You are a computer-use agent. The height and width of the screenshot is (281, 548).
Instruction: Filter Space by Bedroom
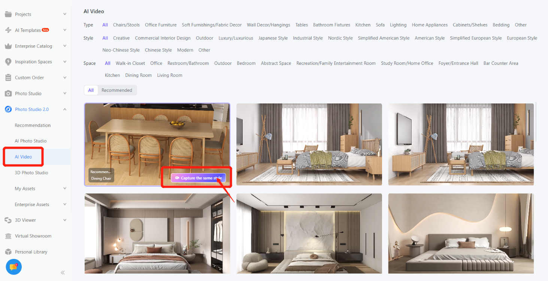[x=246, y=63]
